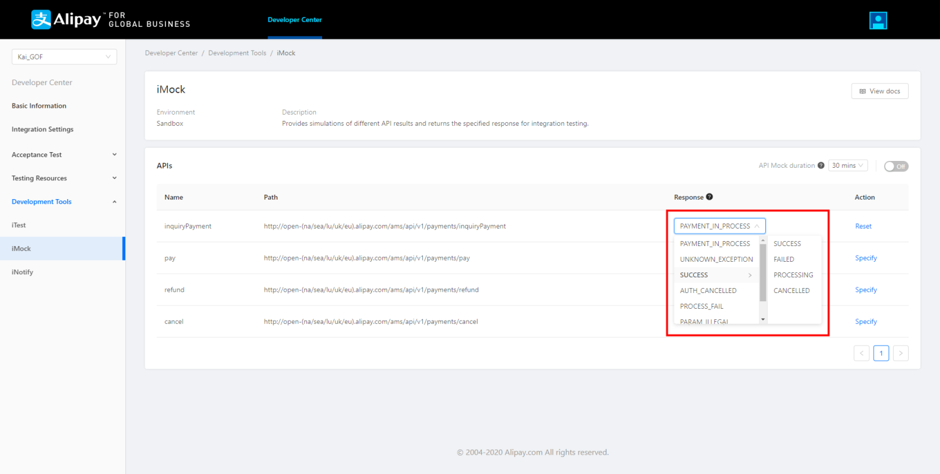Open the user avatar profile icon

pyautogui.click(x=878, y=21)
